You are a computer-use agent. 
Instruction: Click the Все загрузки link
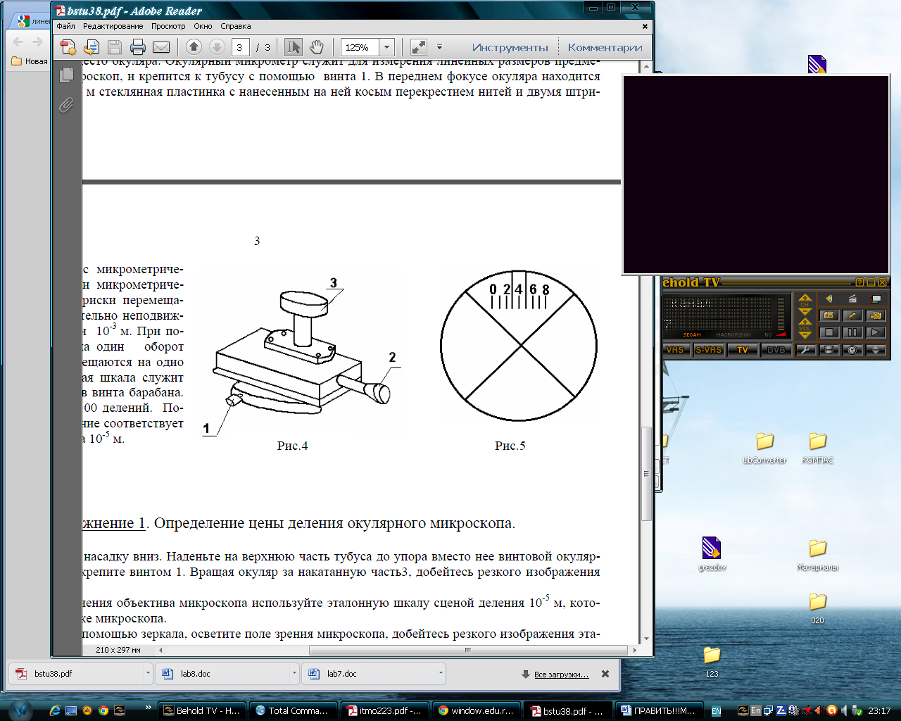click(561, 675)
